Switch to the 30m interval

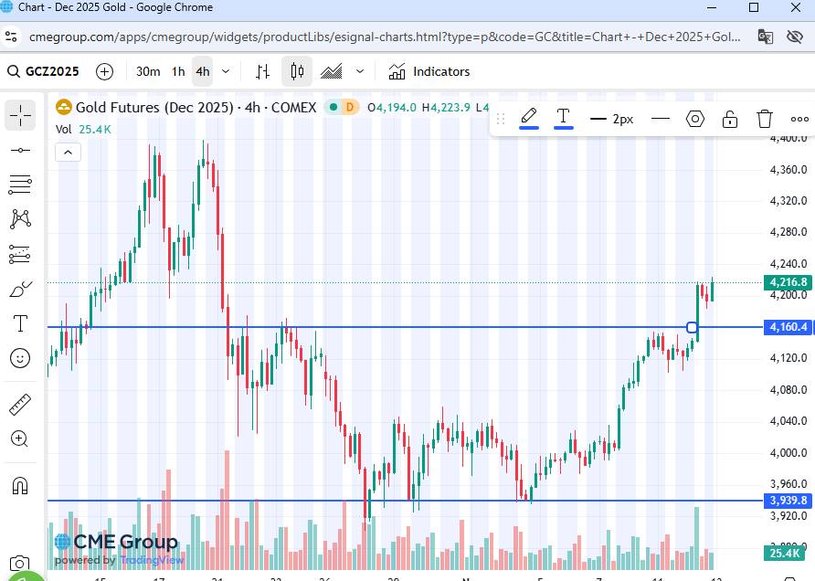(148, 71)
